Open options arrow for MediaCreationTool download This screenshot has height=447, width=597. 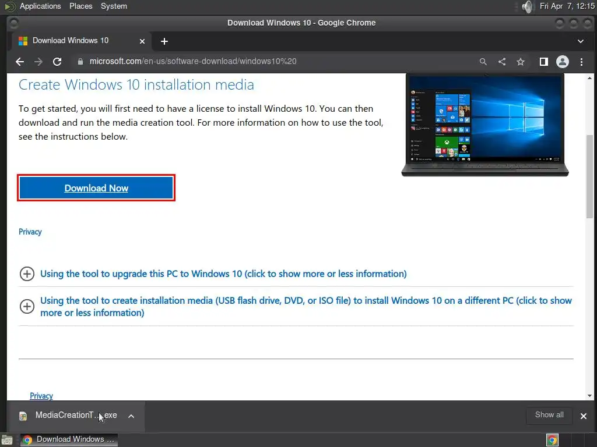tap(131, 416)
